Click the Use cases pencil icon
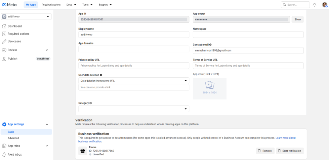Screen dimensions: 329x160 click(4, 41)
